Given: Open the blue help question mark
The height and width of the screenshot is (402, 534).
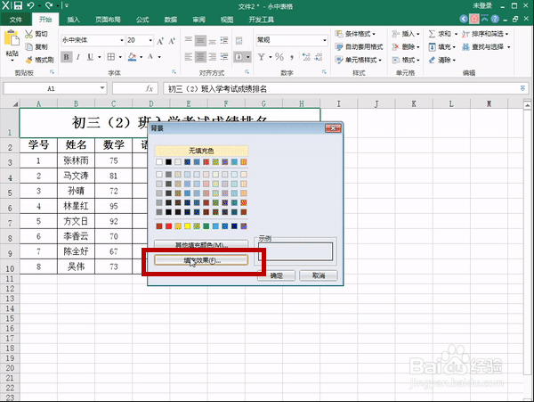Looking at the screenshot, I should 495,19.
